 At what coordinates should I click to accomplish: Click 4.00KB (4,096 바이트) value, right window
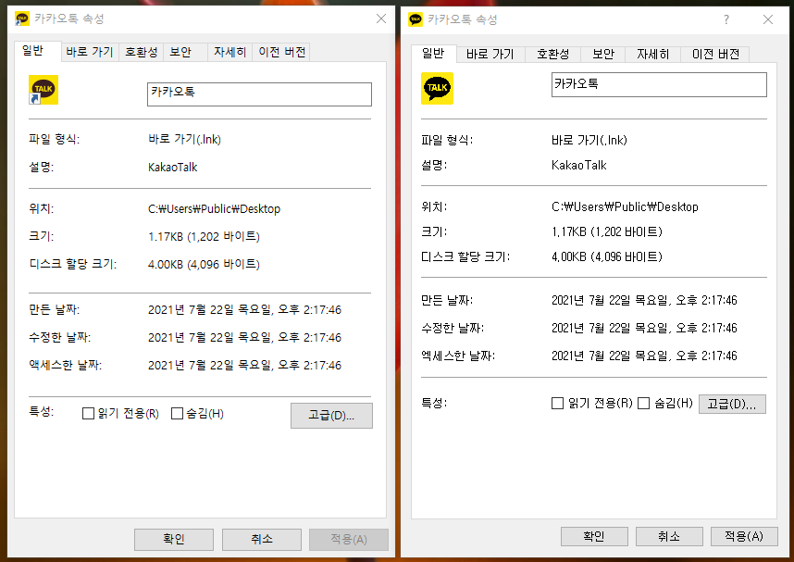(x=607, y=256)
